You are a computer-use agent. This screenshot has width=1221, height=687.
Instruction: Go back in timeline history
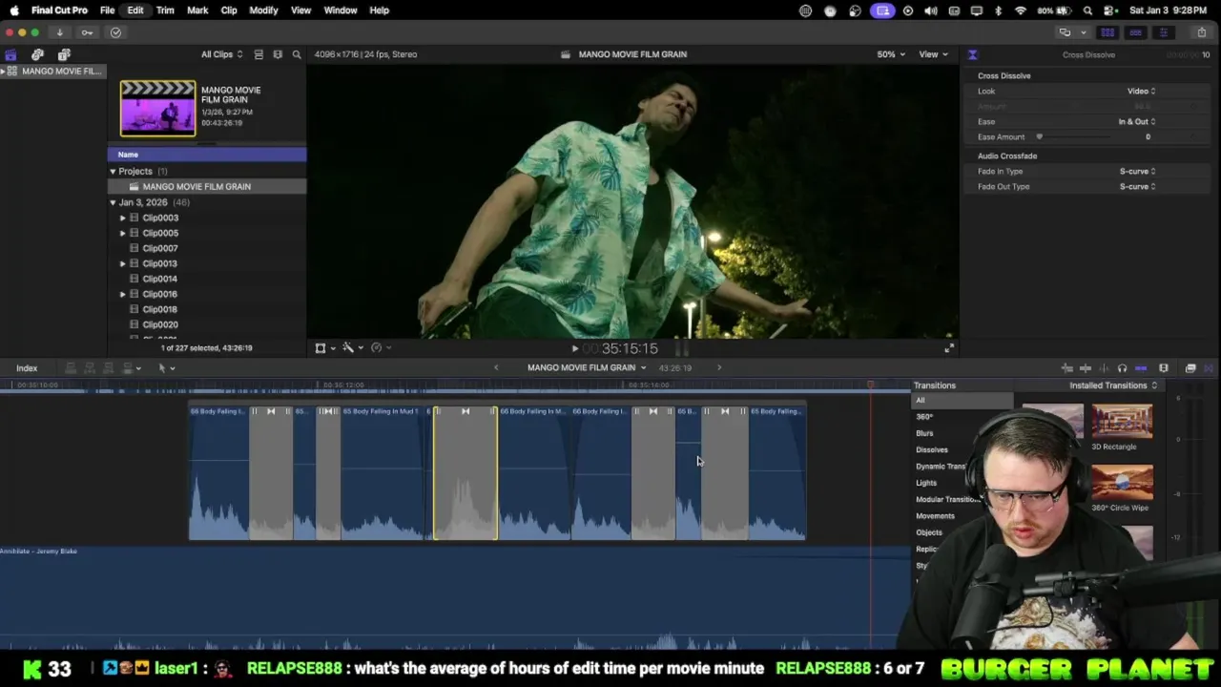click(x=496, y=367)
